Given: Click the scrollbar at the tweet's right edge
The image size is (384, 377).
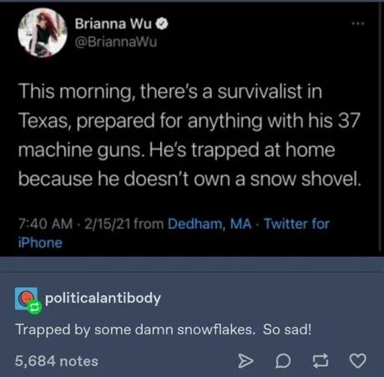Looking at the screenshot, I should (x=380, y=127).
